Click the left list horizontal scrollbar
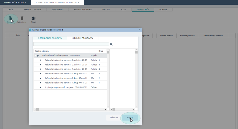Image resolution: width=238 pixels, height=129 pixels. pos(69,109)
